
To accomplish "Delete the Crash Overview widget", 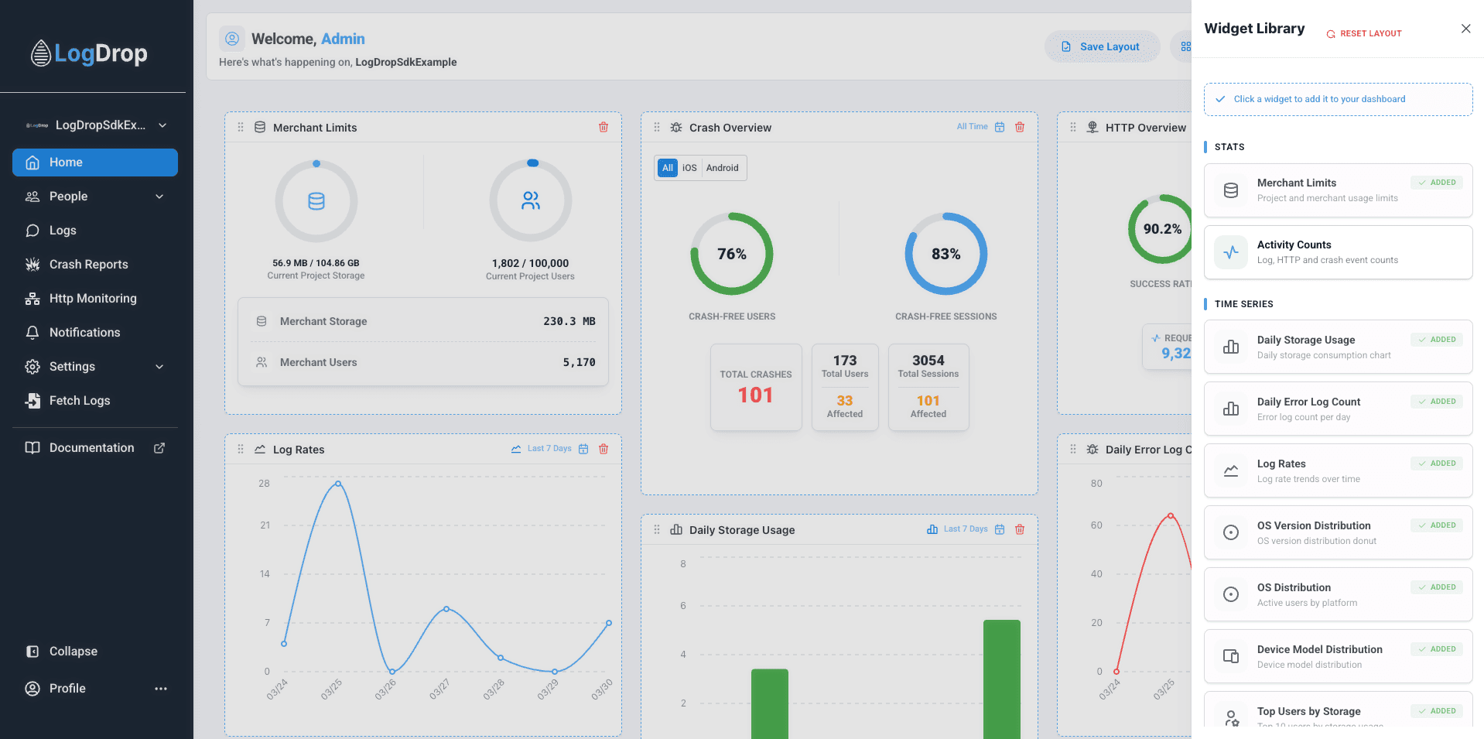I will coord(1020,128).
